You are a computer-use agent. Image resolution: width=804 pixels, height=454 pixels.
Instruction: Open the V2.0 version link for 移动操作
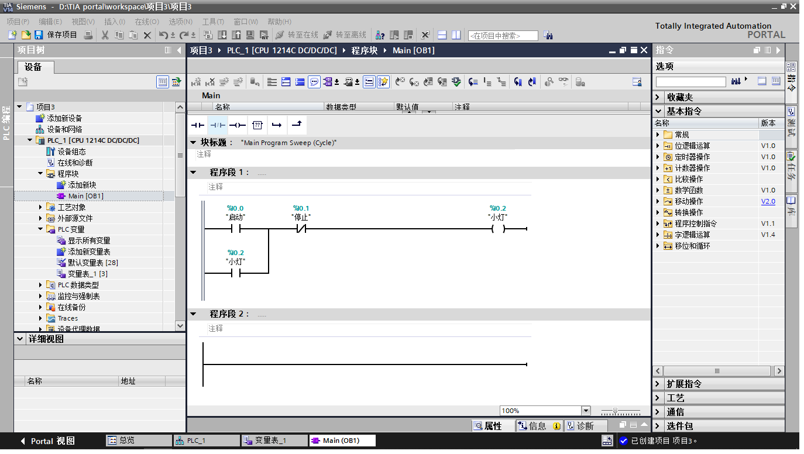tap(768, 201)
